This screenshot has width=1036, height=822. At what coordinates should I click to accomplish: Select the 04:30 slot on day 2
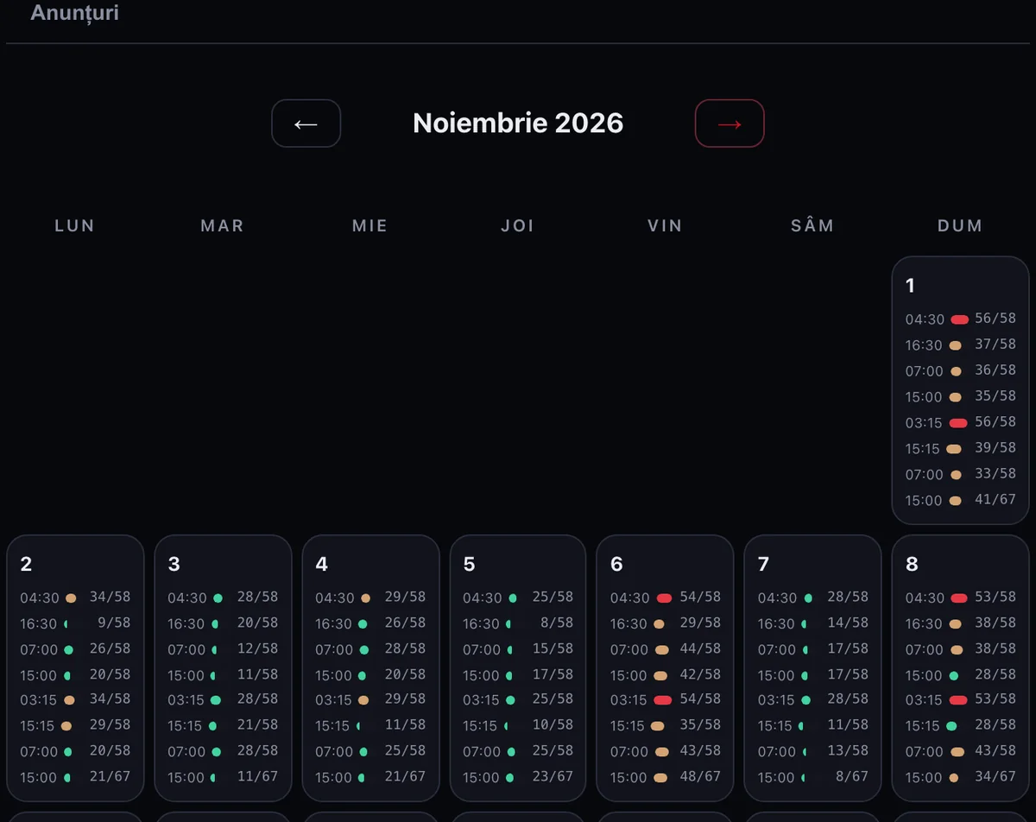[x=75, y=598]
